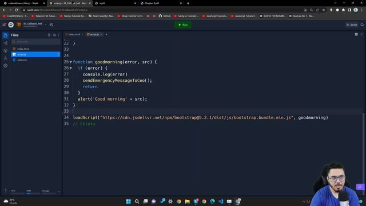This screenshot has height=206, width=366.
Task: Switch to the index.html editor tab
Action: click(74, 34)
